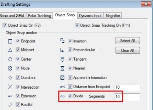Click the Distance from Endpoint value field
The width and height of the screenshot is (153, 110).
coord(127,87)
